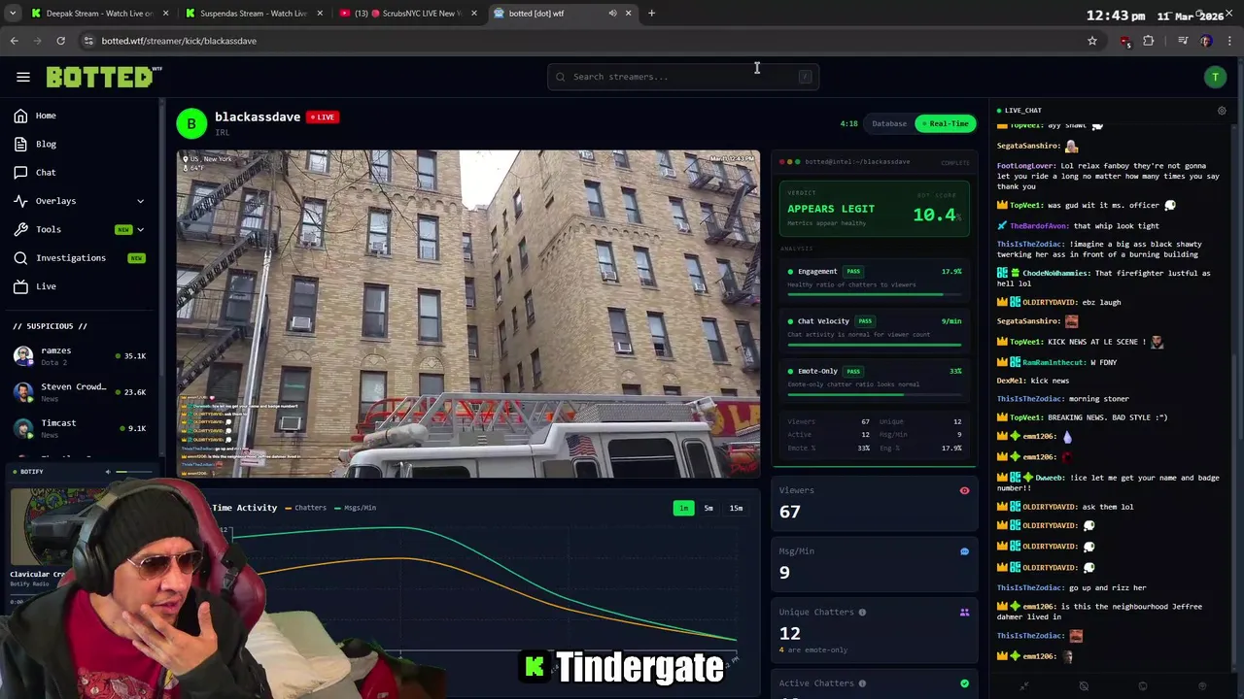Reload the page

[60, 41]
